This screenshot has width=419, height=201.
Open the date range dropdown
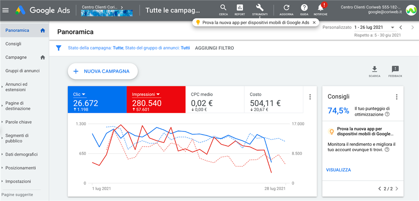tap(392, 28)
